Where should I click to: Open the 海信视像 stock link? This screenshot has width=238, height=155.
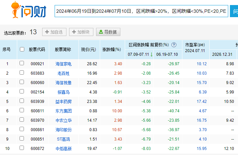(x=63, y=83)
